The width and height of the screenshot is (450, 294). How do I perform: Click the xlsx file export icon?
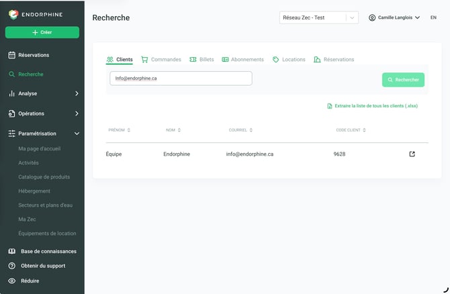330,106
